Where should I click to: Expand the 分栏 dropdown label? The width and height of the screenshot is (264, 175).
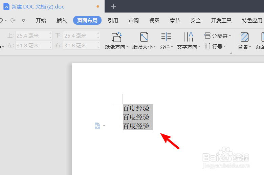[x=166, y=47]
